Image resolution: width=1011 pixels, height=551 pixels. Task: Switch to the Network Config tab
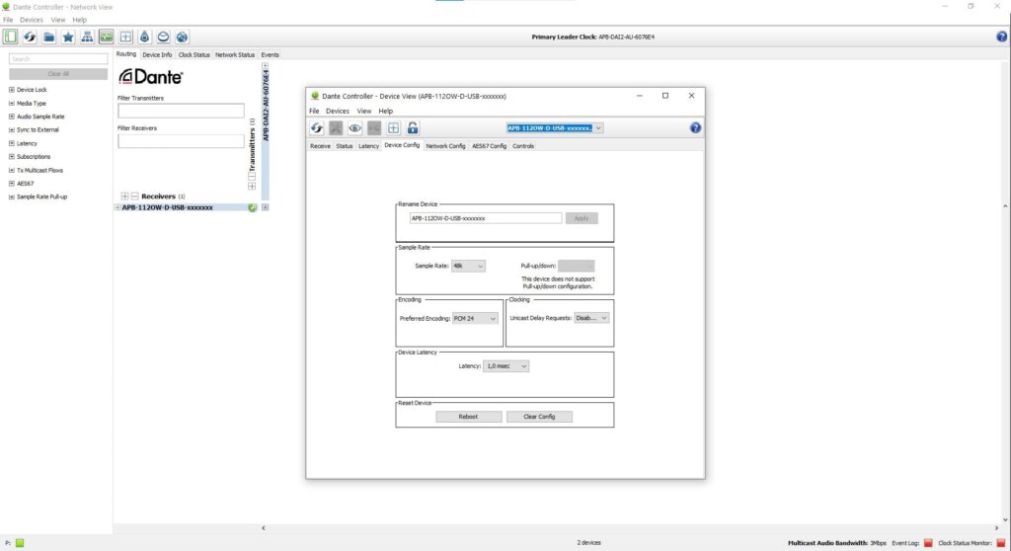[x=445, y=146]
